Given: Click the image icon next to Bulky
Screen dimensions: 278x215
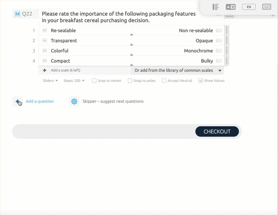Looking at the screenshot, I should coord(219,61).
